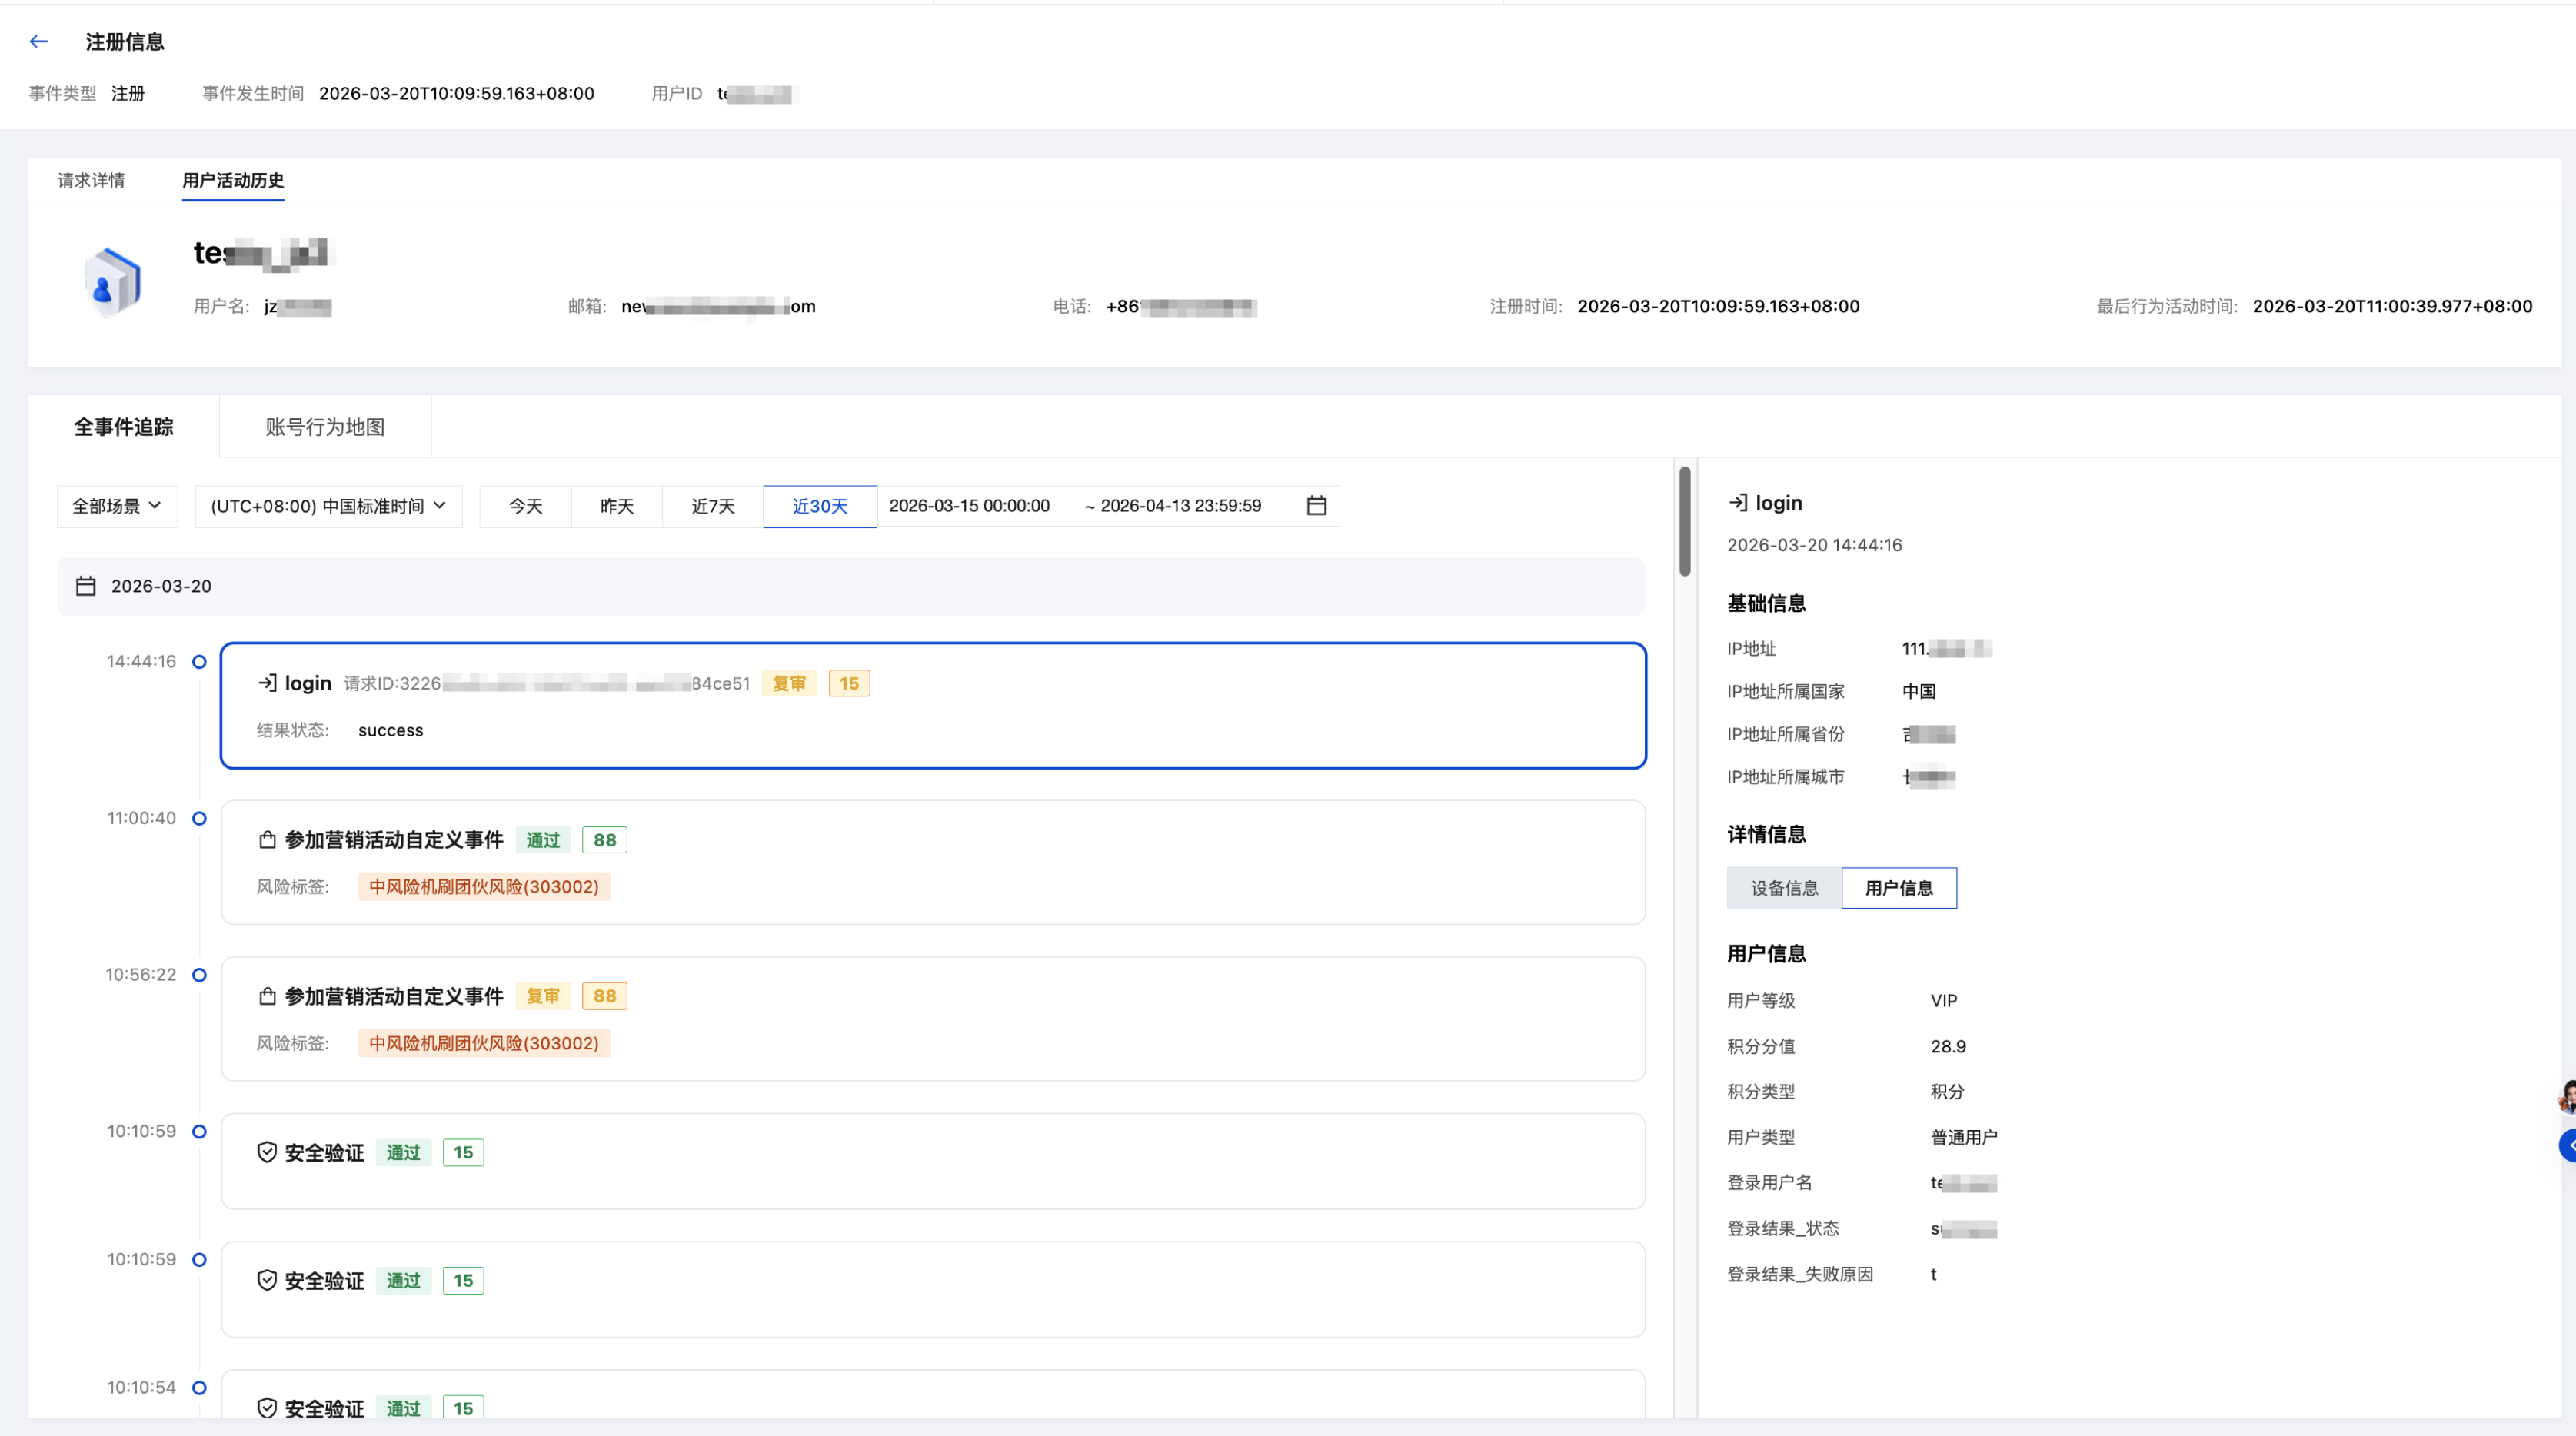Click shield icon of 10:10:59 安全验证 event

tap(267, 1152)
